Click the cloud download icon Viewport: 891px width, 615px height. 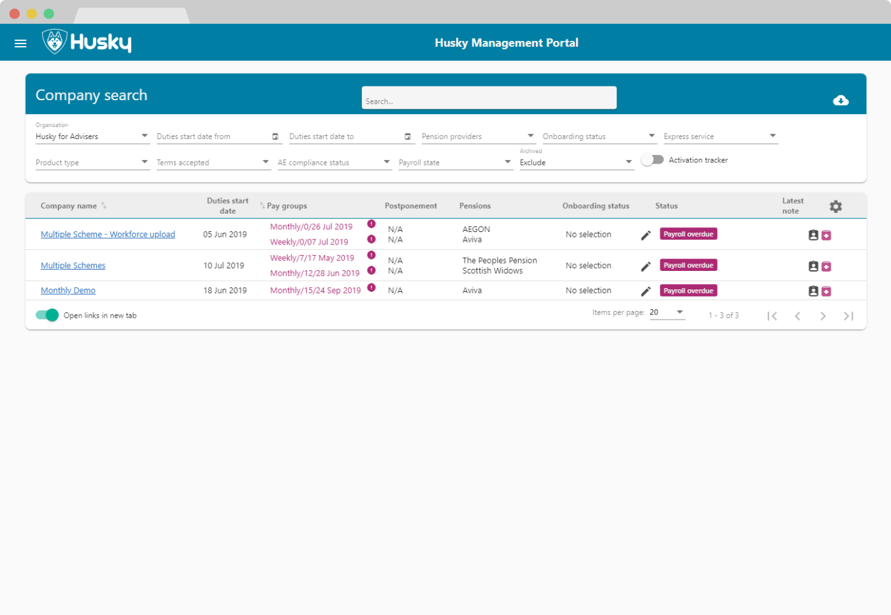840,100
